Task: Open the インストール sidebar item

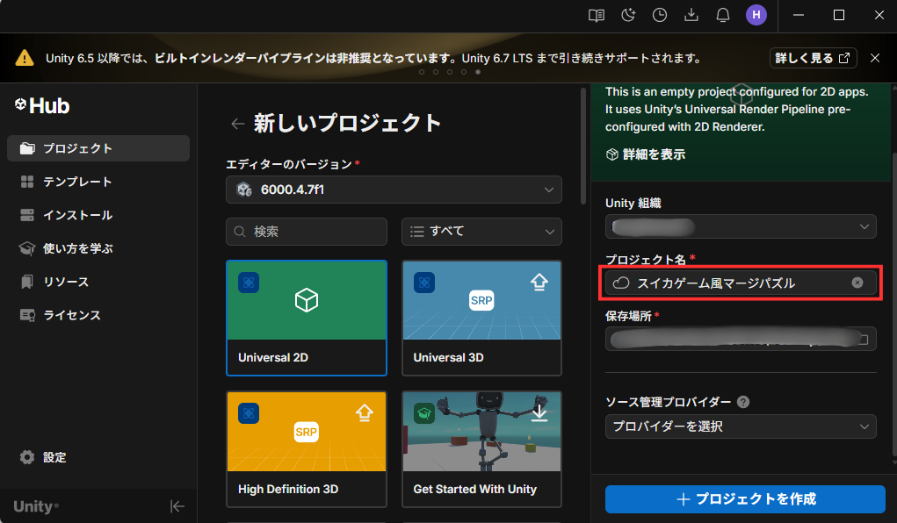Action: [98, 215]
